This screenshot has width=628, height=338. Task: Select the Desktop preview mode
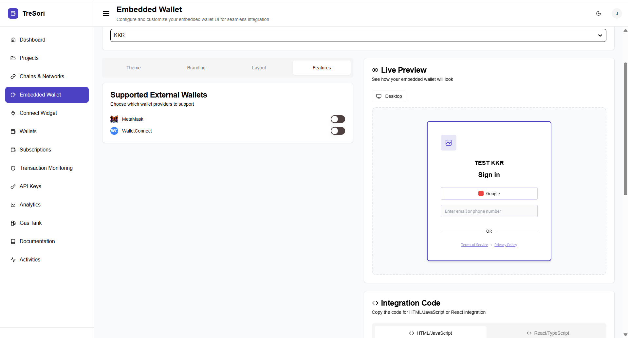click(389, 96)
